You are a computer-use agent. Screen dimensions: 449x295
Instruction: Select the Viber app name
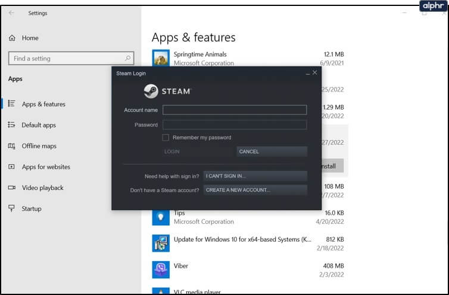tap(181, 266)
